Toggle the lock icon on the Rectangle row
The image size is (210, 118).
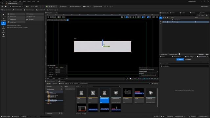[167, 22]
